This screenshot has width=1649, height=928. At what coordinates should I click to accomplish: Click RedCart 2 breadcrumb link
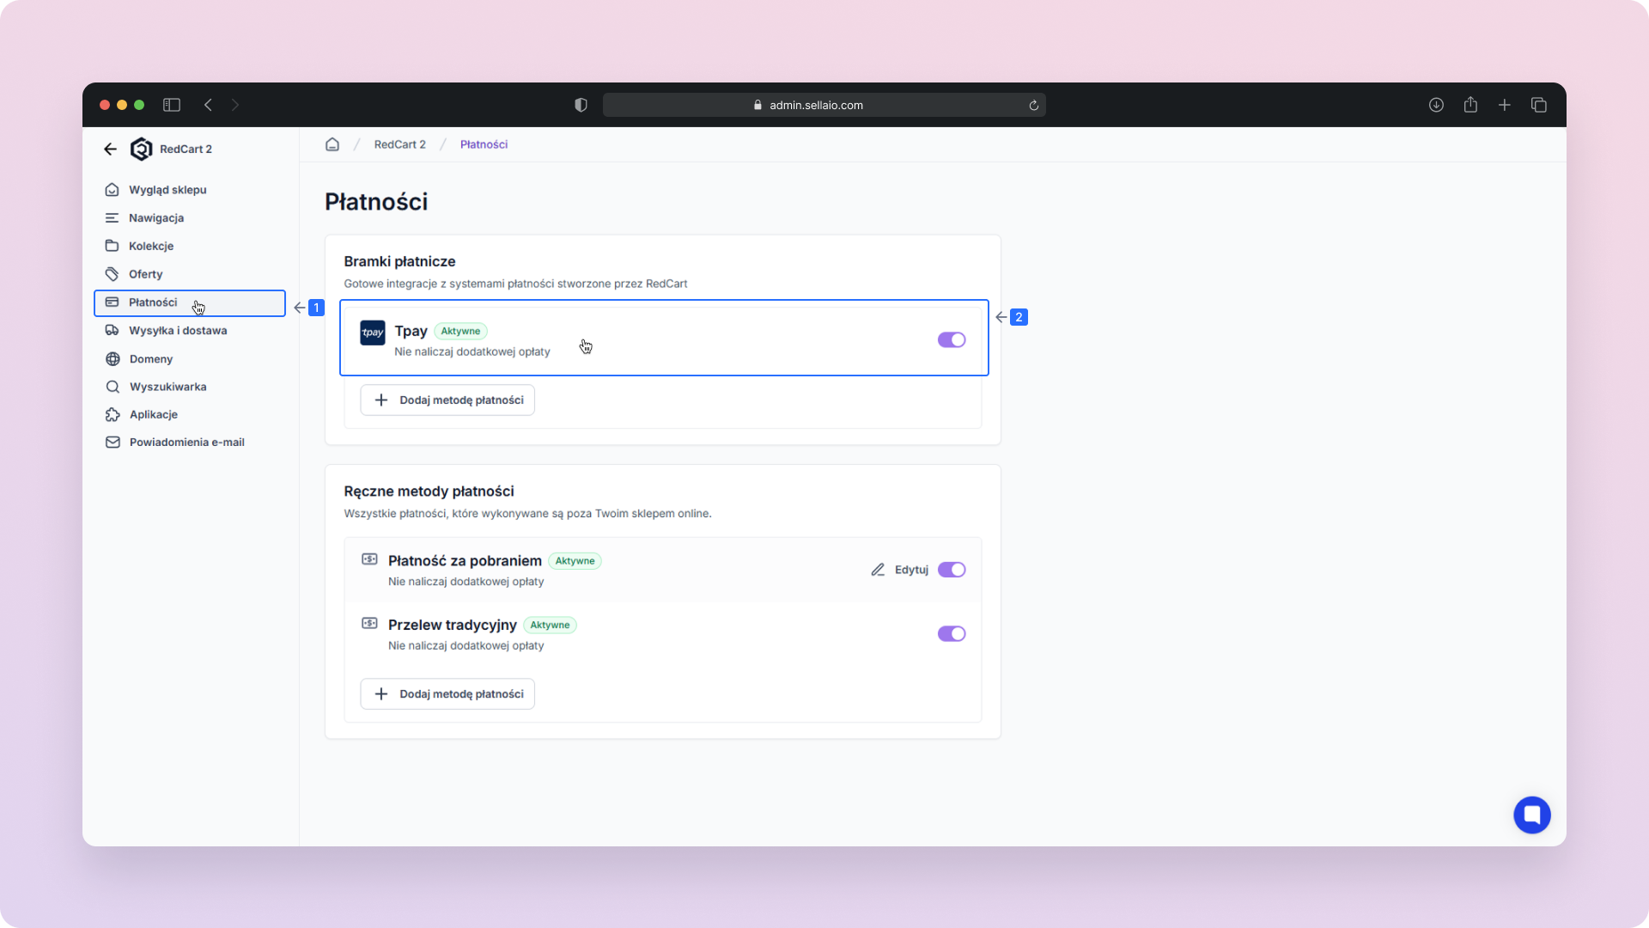399,144
